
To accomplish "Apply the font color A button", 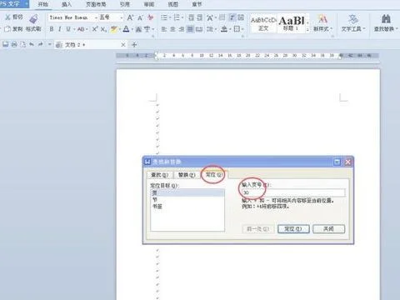I will pos(127,29).
